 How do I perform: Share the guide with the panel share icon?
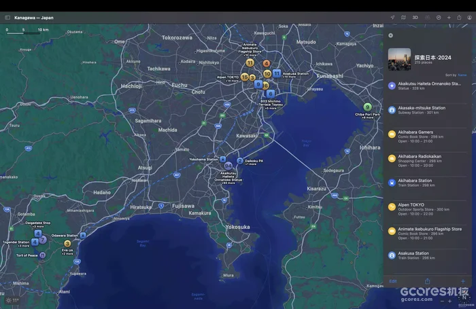click(428, 281)
